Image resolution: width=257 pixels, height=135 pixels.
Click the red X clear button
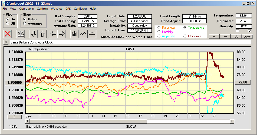pos(8,34)
